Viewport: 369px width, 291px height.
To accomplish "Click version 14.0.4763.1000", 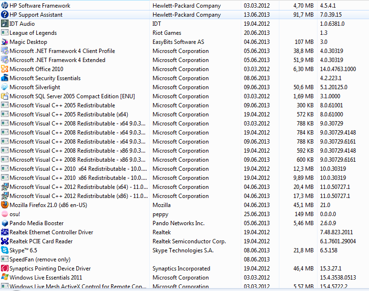I will click(338, 69).
